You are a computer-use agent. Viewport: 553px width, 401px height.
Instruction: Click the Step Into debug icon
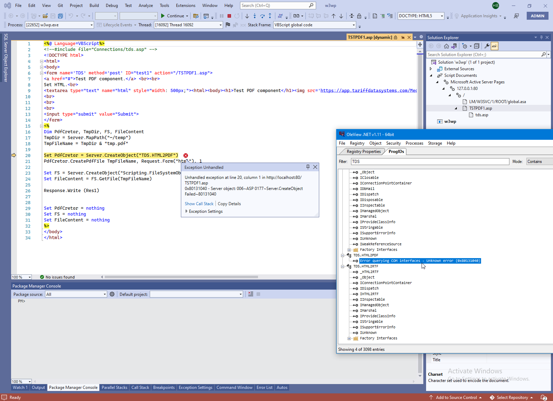coord(255,16)
